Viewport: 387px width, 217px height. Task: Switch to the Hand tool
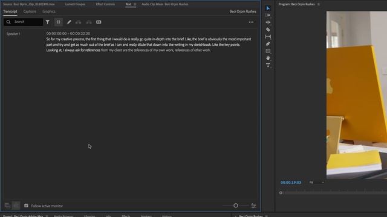pos(268,58)
